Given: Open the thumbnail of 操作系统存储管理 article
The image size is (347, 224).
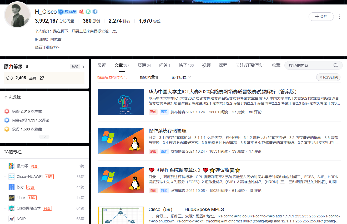Looking at the screenshot, I should point(121,141).
